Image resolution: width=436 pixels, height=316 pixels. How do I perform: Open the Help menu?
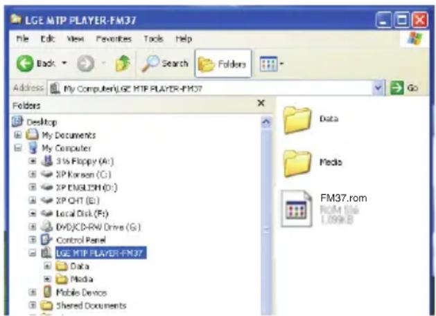click(184, 39)
